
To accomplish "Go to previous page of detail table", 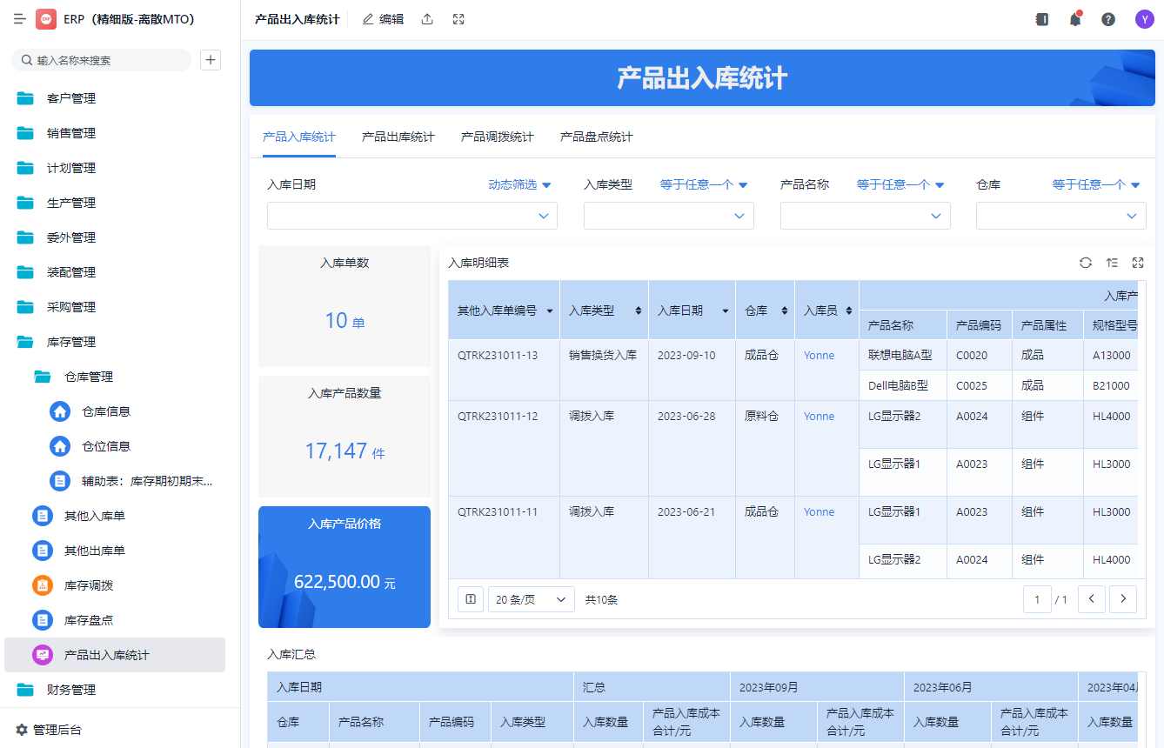I will pyautogui.click(x=1092, y=599).
